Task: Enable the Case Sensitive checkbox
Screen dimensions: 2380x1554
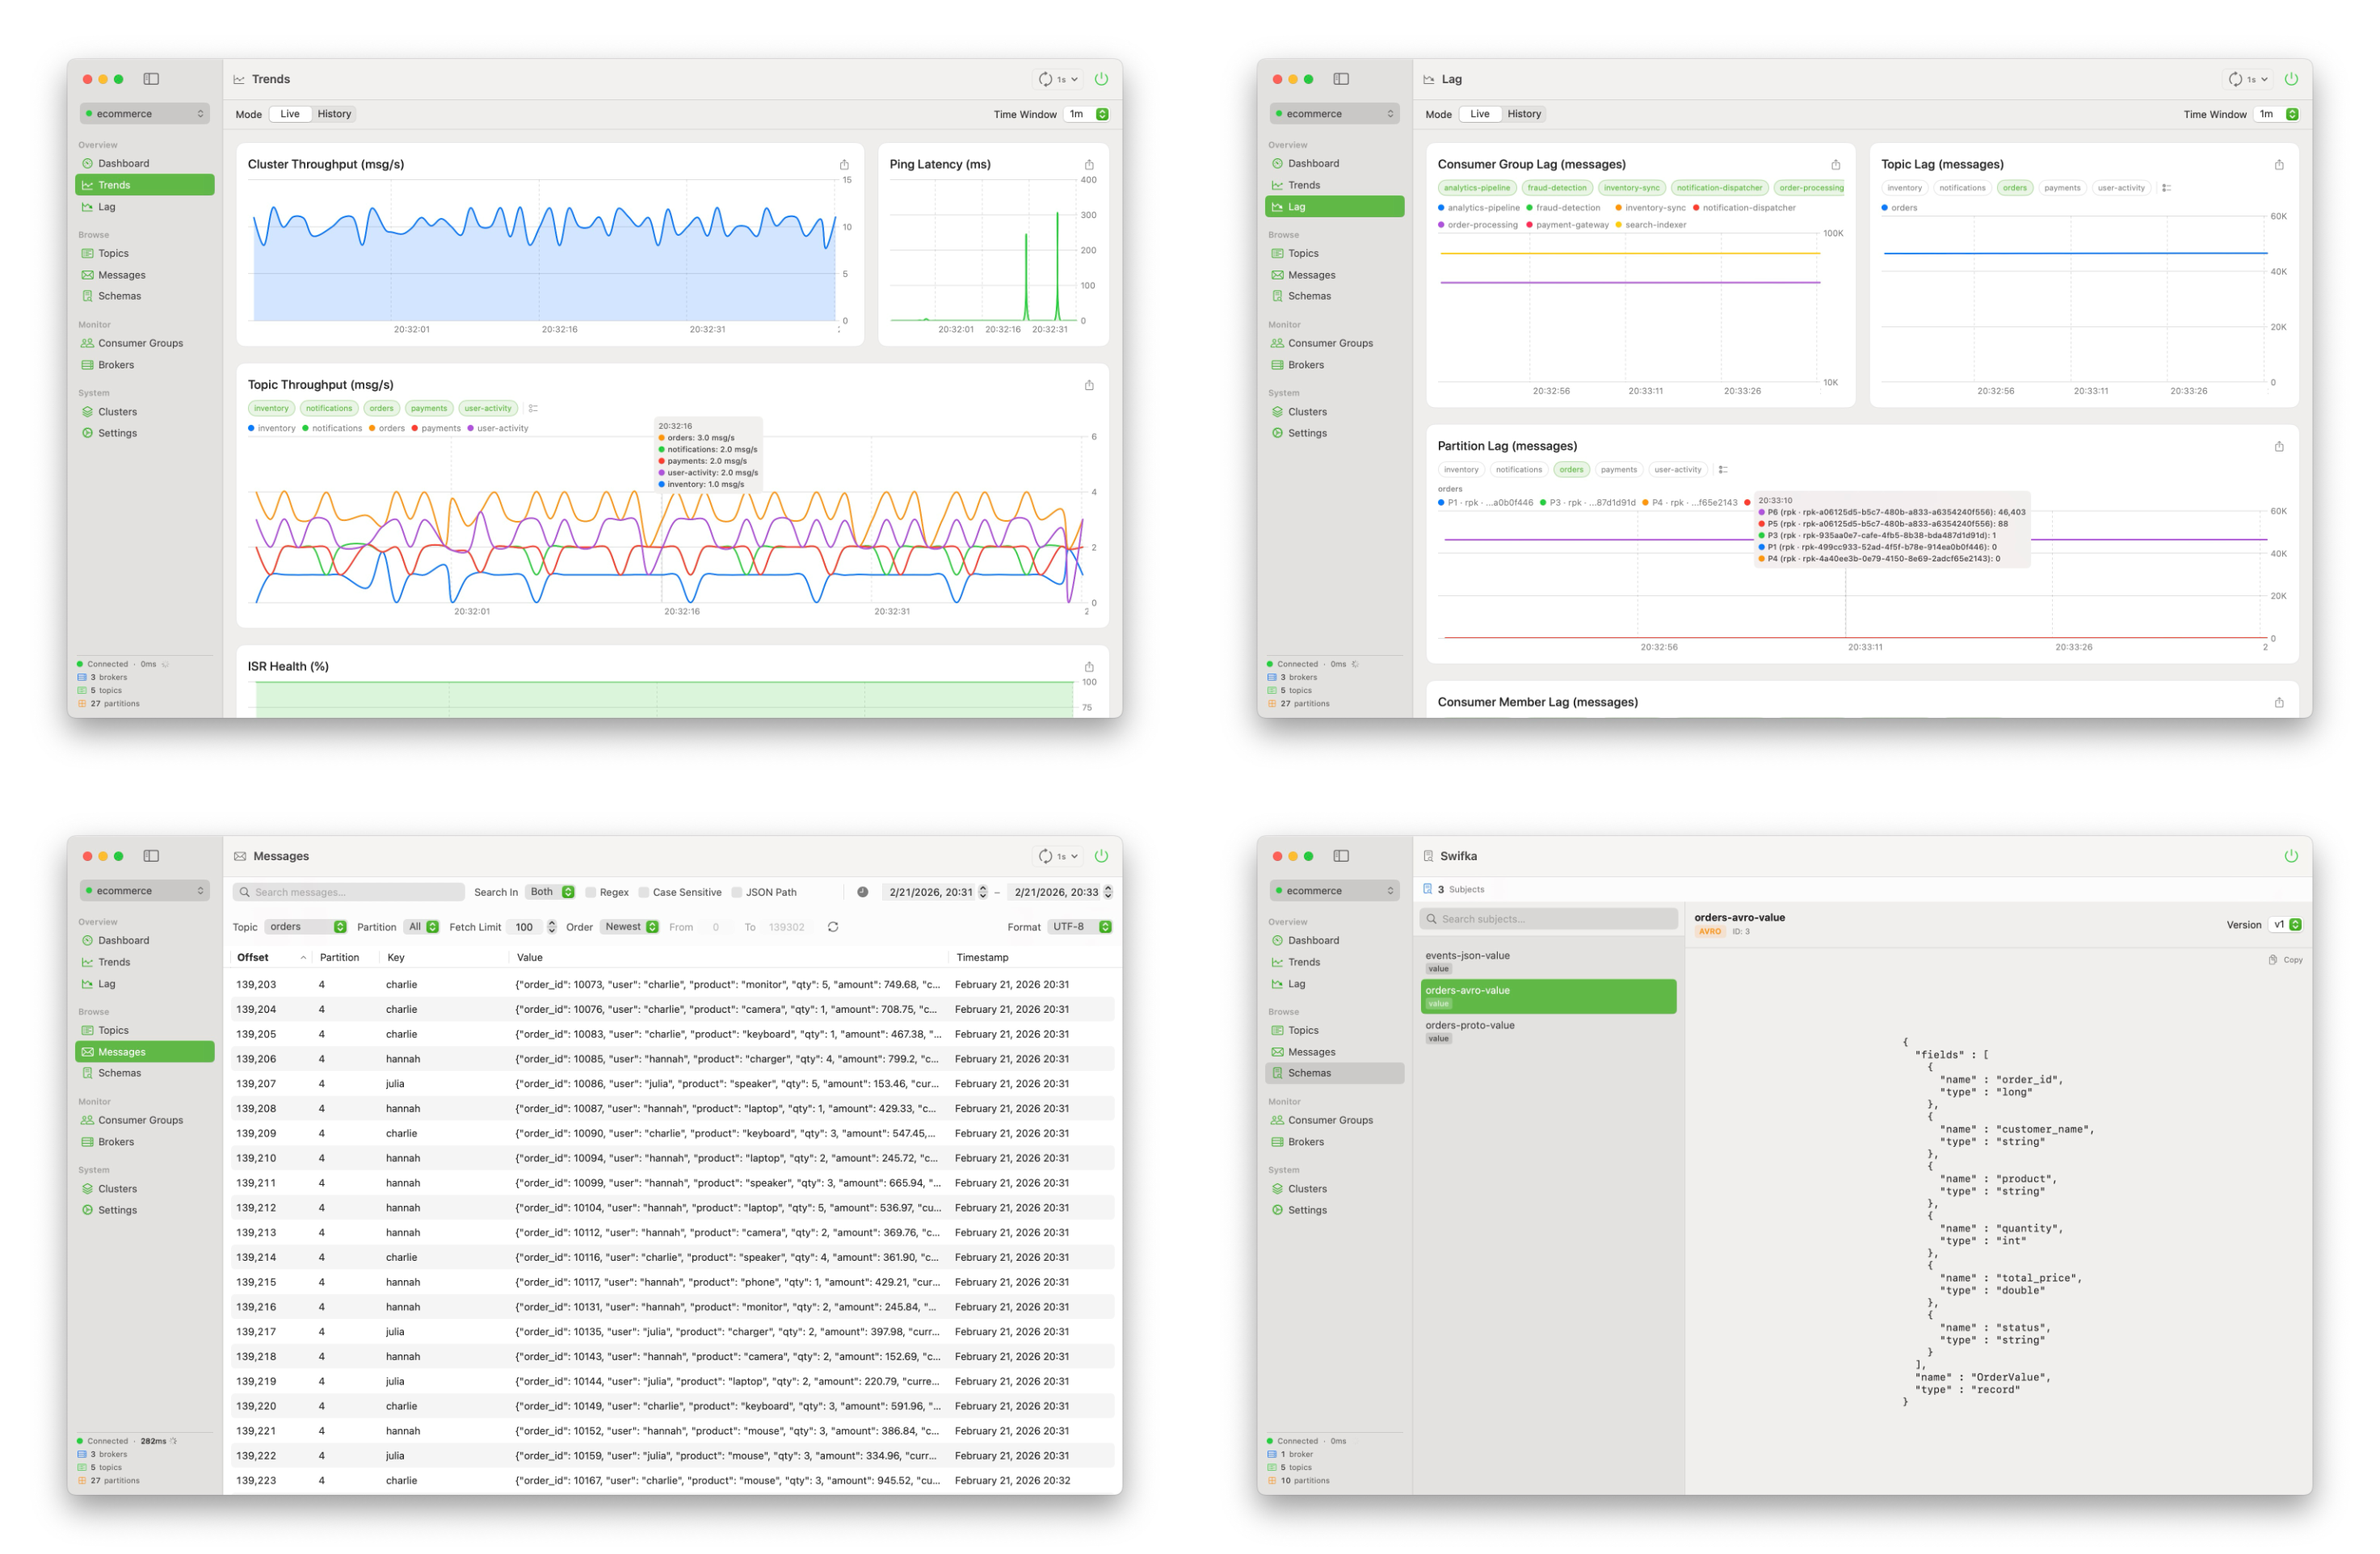Action: [x=644, y=892]
